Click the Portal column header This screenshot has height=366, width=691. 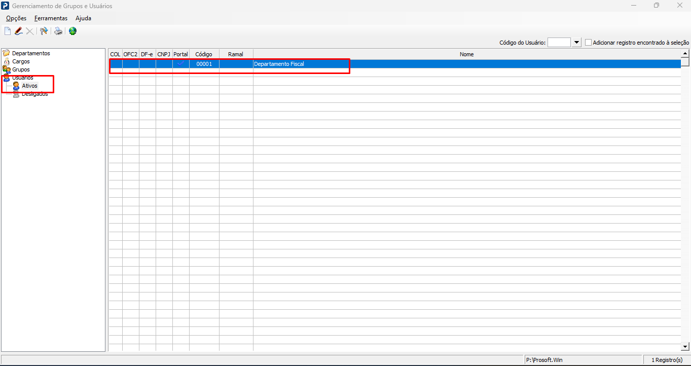(180, 54)
